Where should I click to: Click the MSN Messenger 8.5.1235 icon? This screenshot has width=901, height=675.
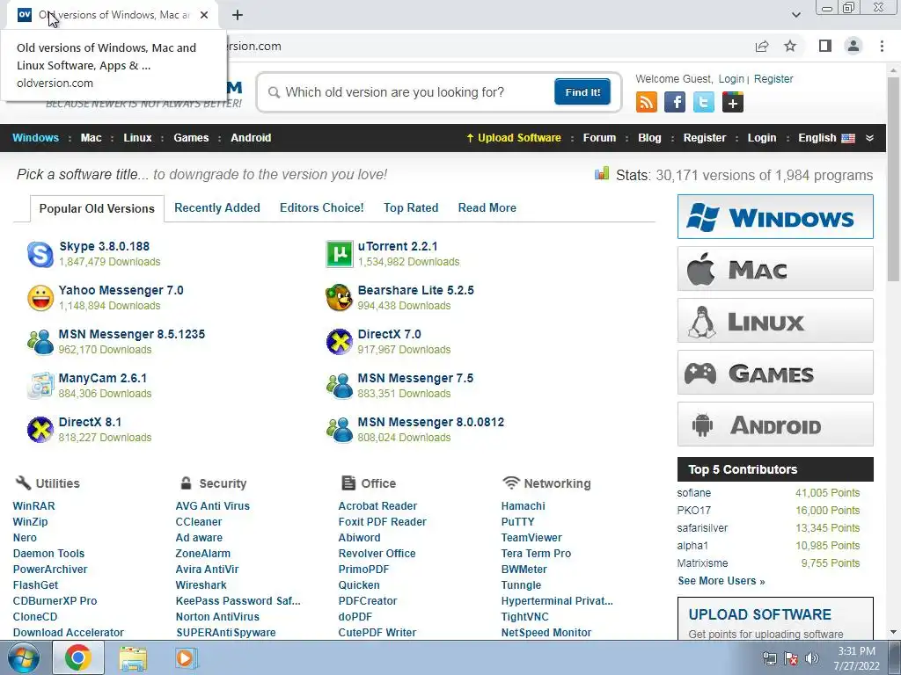[40, 342]
